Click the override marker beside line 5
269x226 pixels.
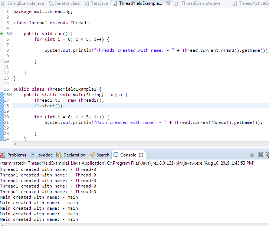pos(2,34)
